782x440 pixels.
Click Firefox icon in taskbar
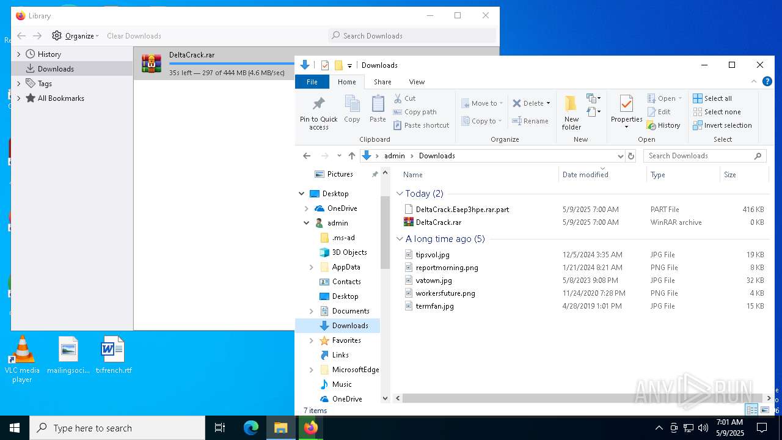tap(311, 428)
